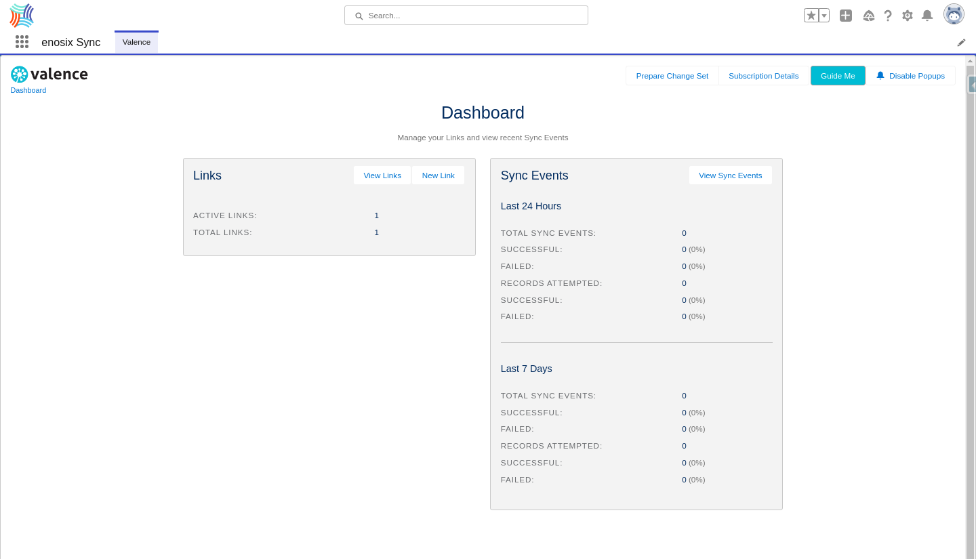The image size is (976, 559).
Task: Click the Valence logo
Action: pos(49,74)
